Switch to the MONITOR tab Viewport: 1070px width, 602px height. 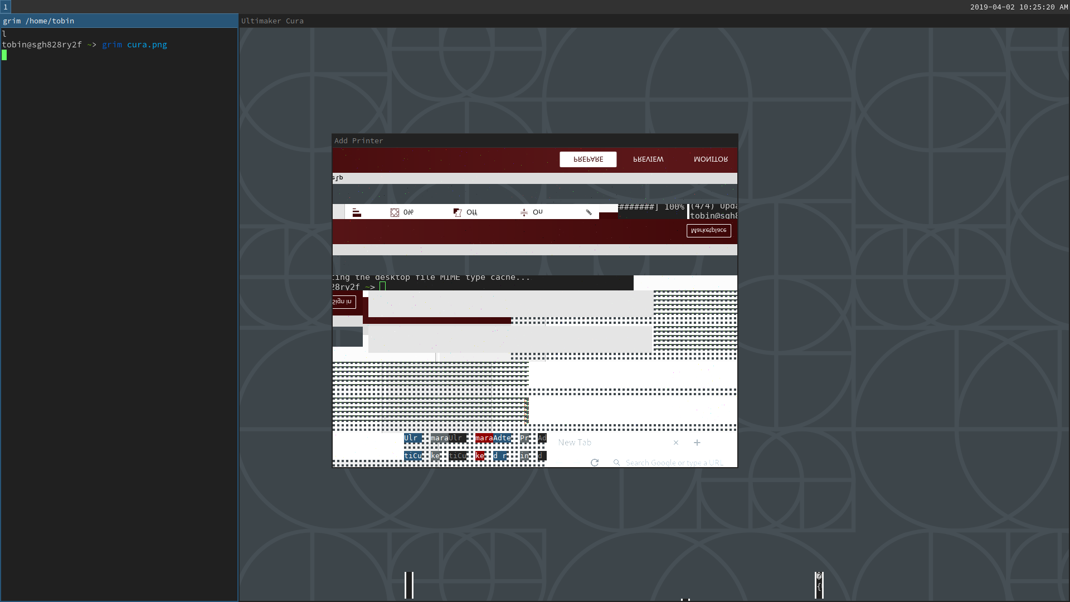(x=711, y=159)
